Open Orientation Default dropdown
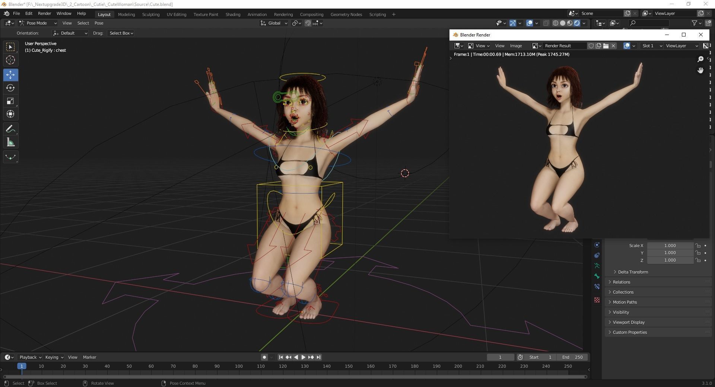 (70, 33)
